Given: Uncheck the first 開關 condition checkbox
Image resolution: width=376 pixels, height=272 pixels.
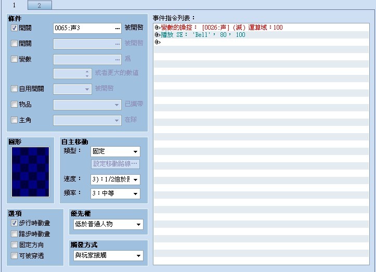Looking at the screenshot, I should (x=14, y=28).
